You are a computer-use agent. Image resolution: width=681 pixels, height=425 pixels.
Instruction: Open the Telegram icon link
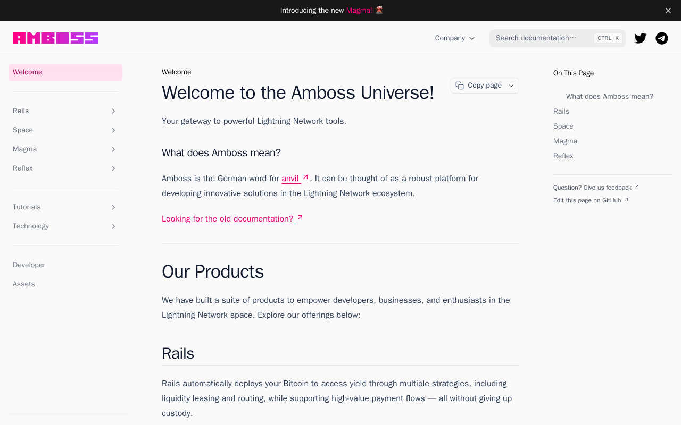click(662, 38)
